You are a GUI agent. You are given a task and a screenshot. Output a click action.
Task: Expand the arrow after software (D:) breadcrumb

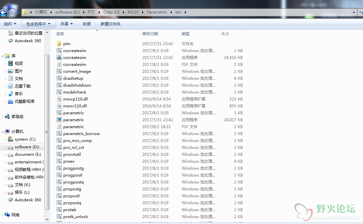coord(83,12)
